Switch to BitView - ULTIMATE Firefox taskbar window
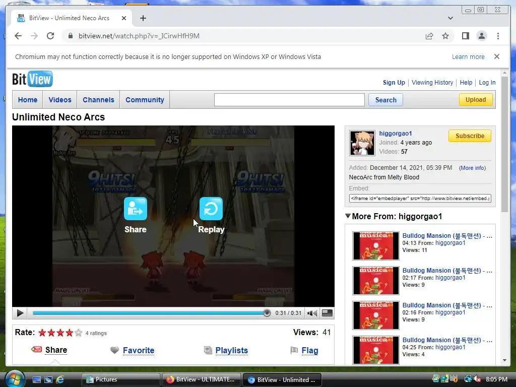The width and height of the screenshot is (516, 387). click(201, 379)
